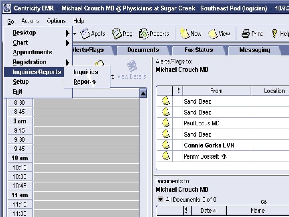This screenshot has width=289, height=217.
Task: Expand the All Documents filter triangle
Action: coord(161,199)
